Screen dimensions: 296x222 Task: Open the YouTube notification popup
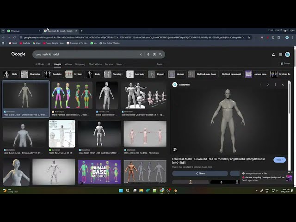pos(267,177)
